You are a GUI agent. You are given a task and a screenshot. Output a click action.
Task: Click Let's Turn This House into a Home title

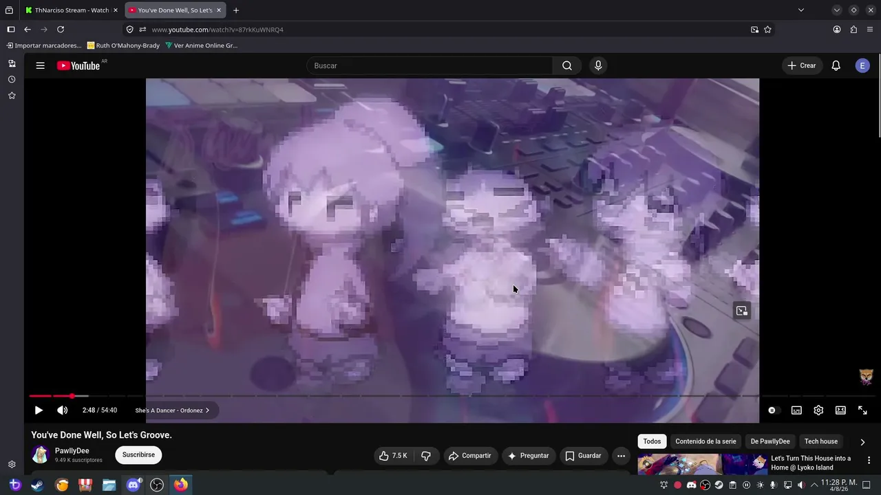pyautogui.click(x=811, y=463)
